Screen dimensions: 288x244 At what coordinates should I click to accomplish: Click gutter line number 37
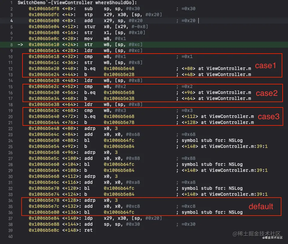pyautogui.click(x=10, y=219)
